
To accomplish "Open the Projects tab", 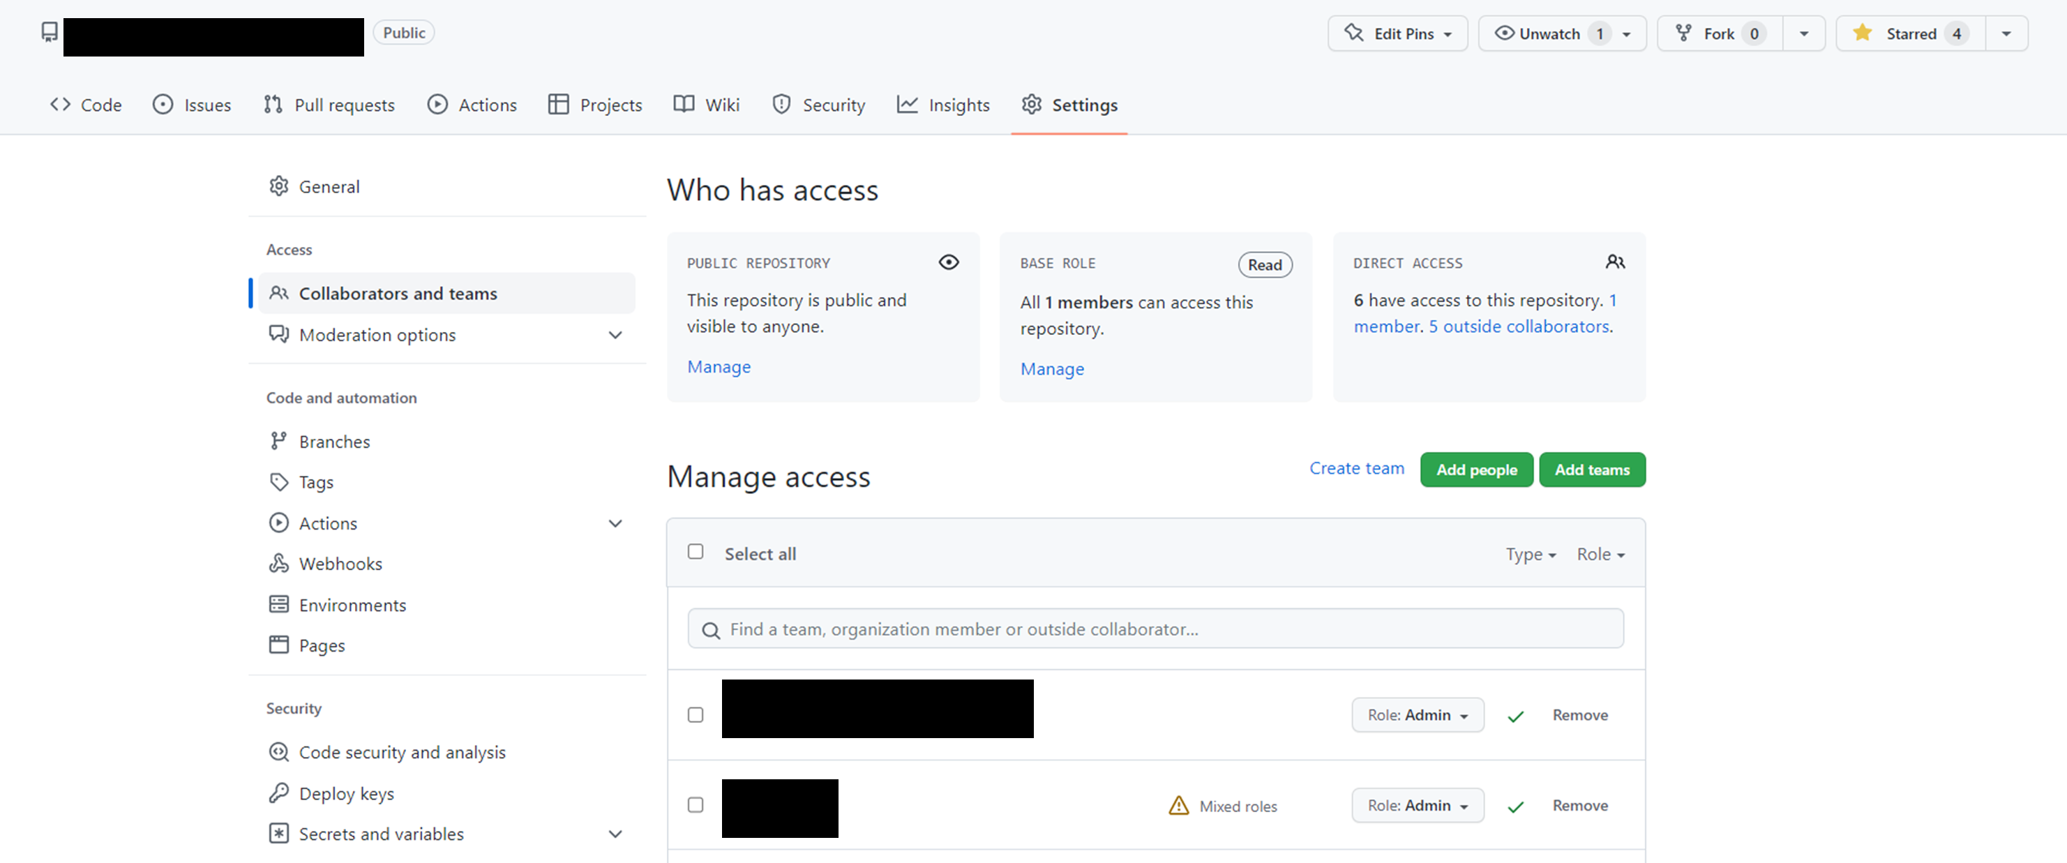I will pos(595,105).
